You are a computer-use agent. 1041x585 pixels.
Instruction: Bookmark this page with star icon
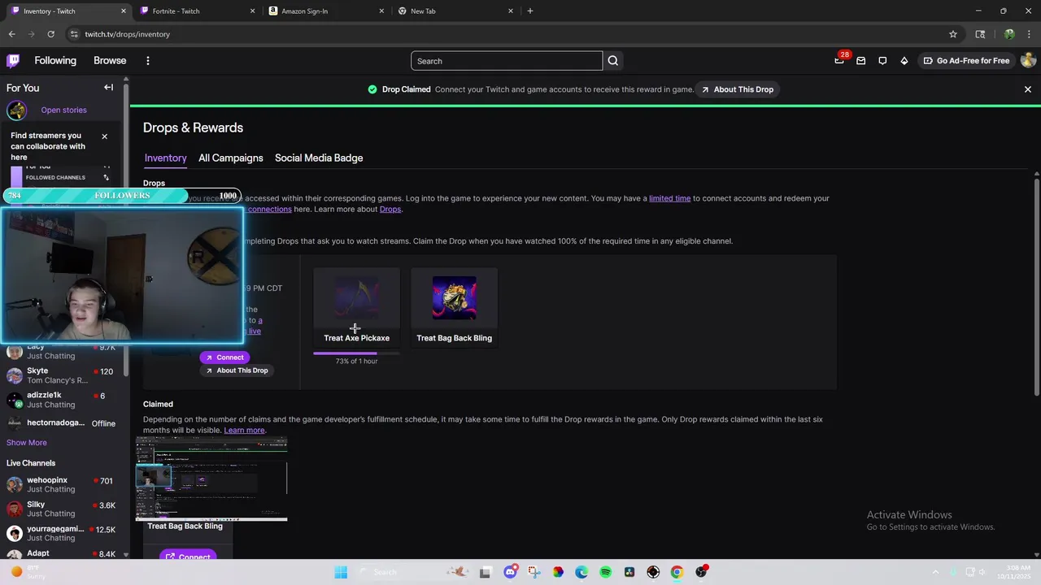pos(953,34)
